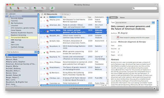Sort by the Published In column header
The height and width of the screenshot is (98, 164).
click(x=100, y=17)
